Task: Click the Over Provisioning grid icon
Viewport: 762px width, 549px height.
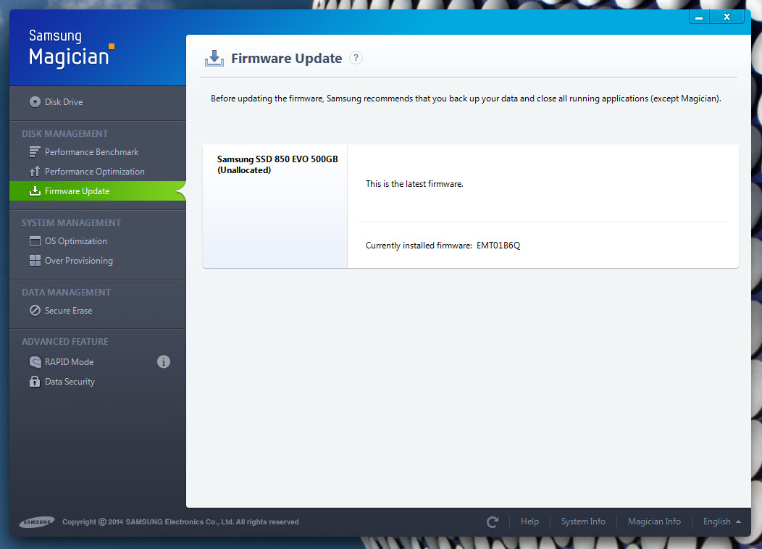Action: pos(35,261)
